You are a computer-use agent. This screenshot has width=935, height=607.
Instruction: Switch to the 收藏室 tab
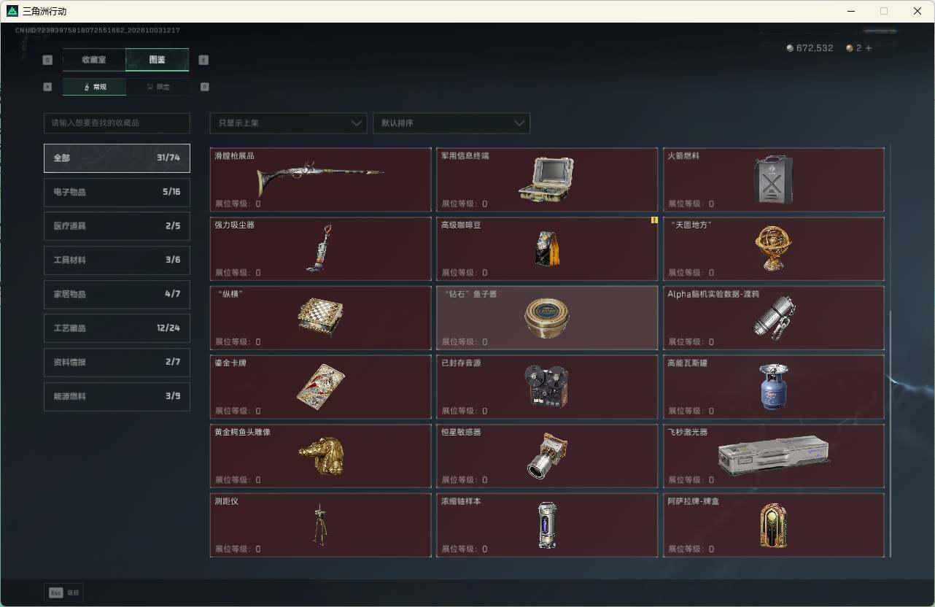coord(94,60)
